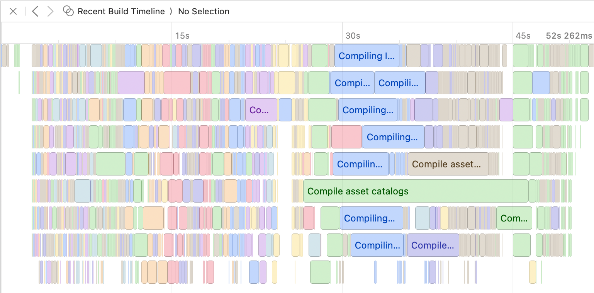Select the Compiling I... block in top row
Image resolution: width=594 pixels, height=293 pixels.
point(367,56)
